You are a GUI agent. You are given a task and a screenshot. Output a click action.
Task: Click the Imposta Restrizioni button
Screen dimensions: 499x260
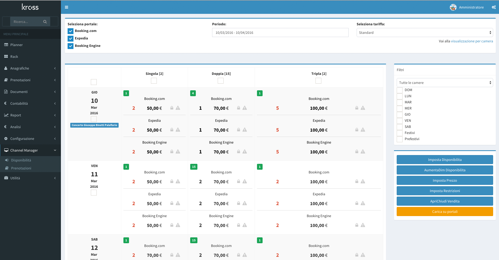click(x=445, y=191)
